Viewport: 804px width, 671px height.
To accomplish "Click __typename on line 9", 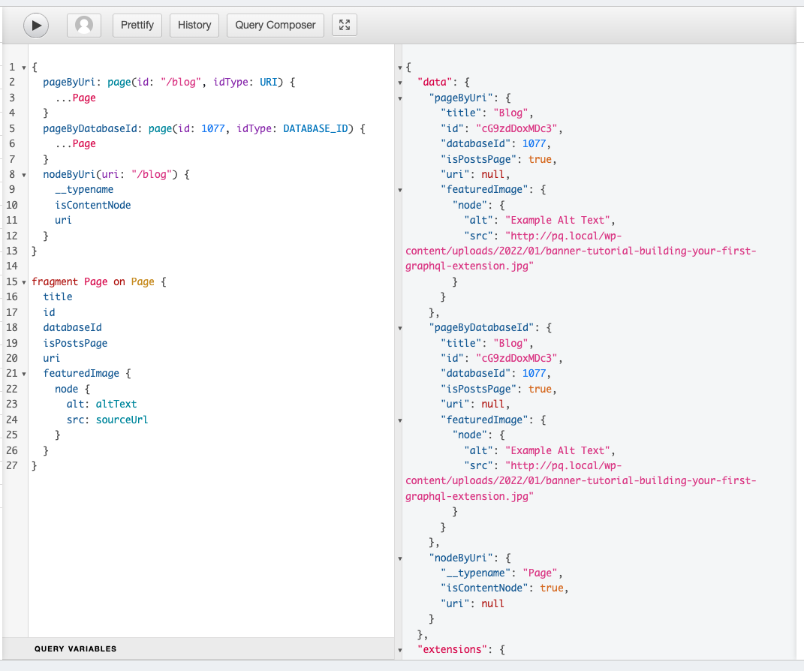I will pos(84,189).
